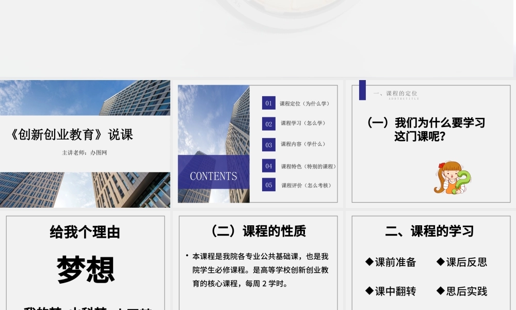Screen dimensions: 516x310
Task: Choose the 04 numbered box
Action: coord(268,166)
